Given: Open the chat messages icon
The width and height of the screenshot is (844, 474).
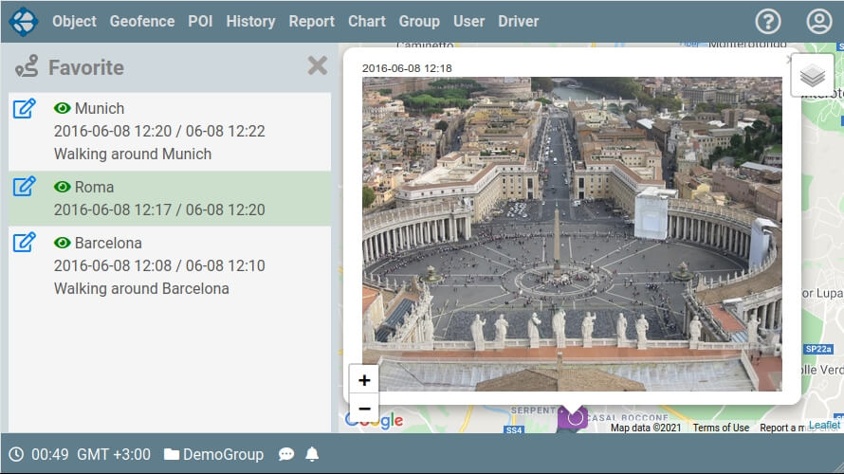Looking at the screenshot, I should point(286,455).
